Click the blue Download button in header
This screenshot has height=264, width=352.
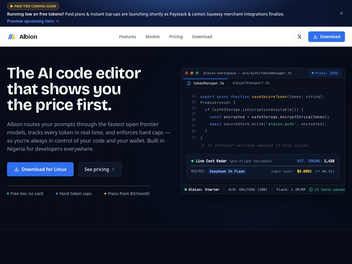326,37
